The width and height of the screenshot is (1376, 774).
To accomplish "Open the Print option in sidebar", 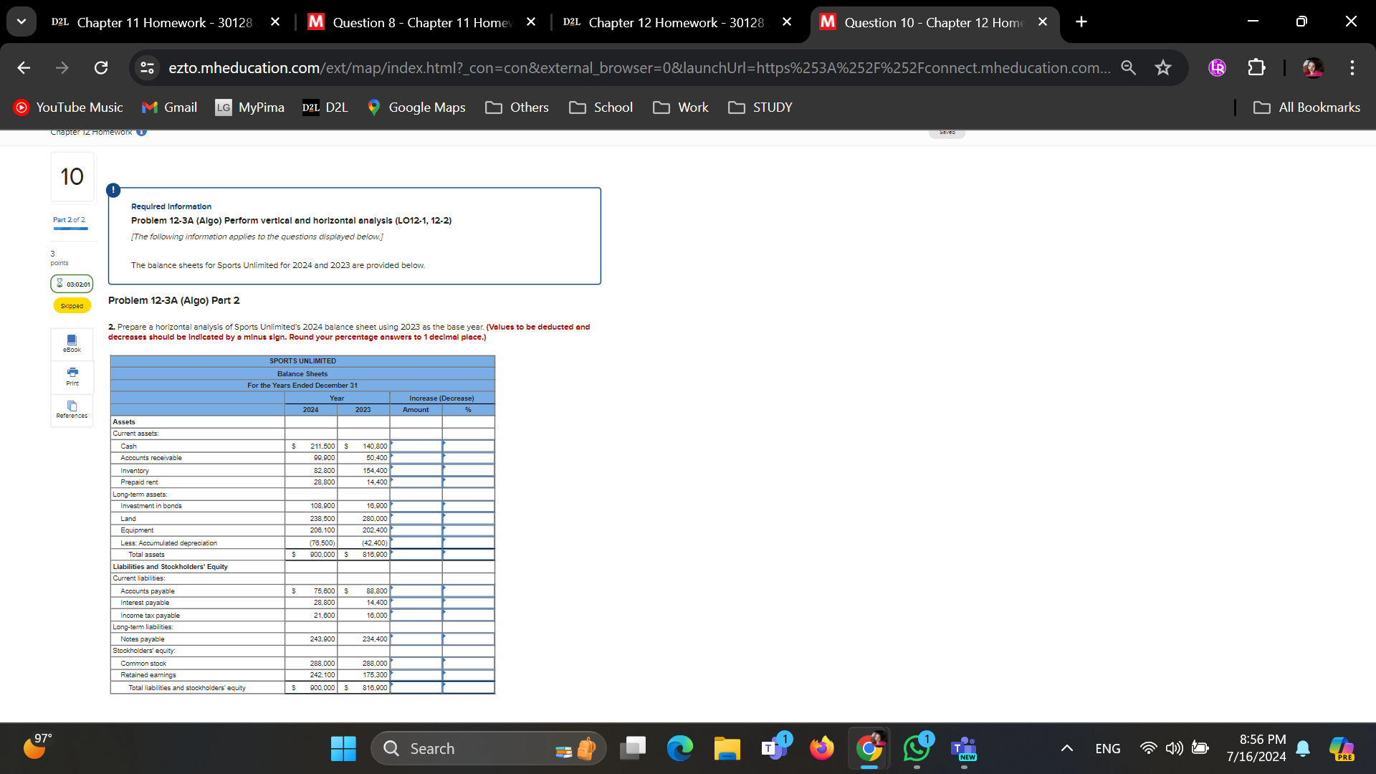I will 72,377.
